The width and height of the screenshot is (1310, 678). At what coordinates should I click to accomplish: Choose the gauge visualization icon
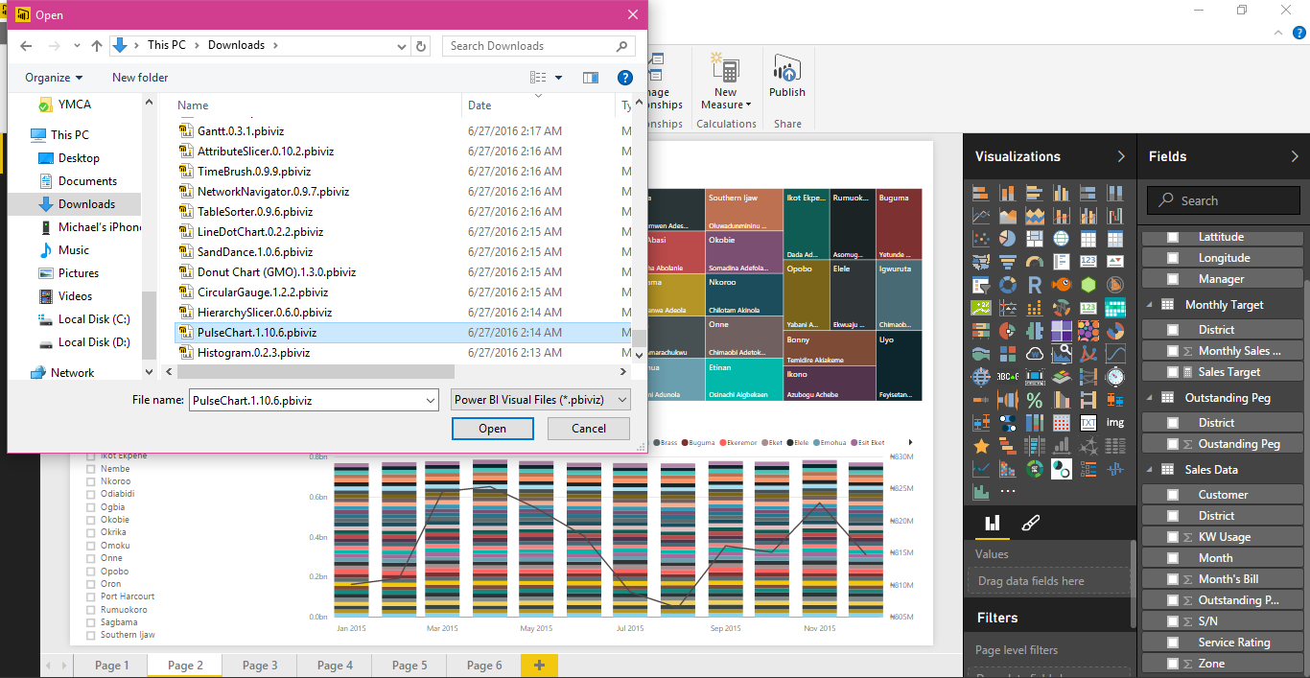[x=1035, y=262]
